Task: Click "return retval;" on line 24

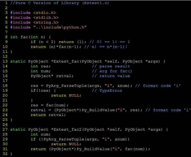Action: tap(48, 115)
